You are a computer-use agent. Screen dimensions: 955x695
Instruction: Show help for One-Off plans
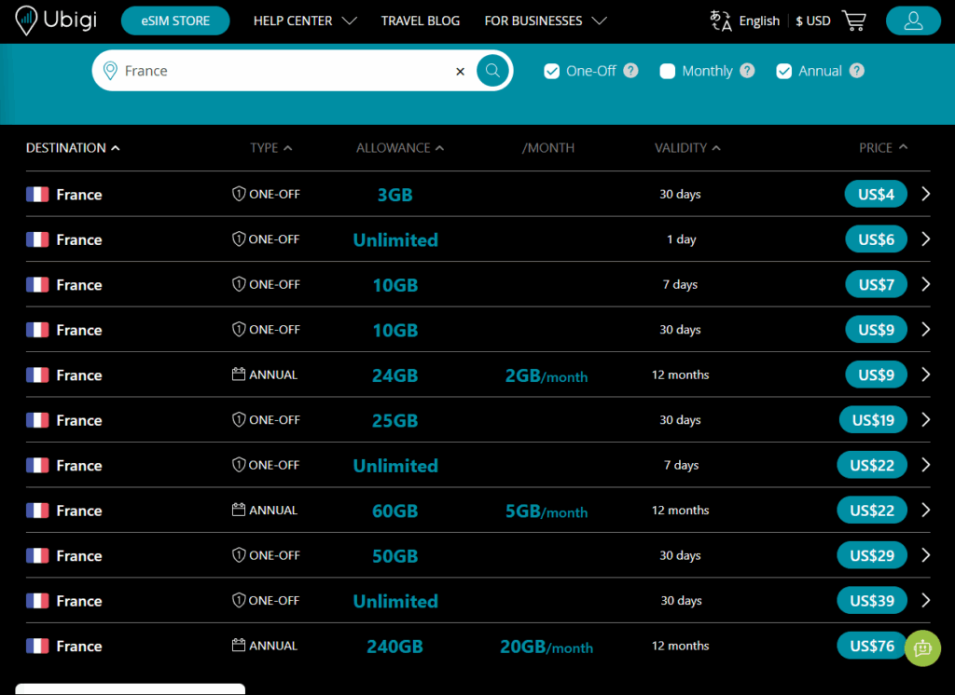[631, 71]
